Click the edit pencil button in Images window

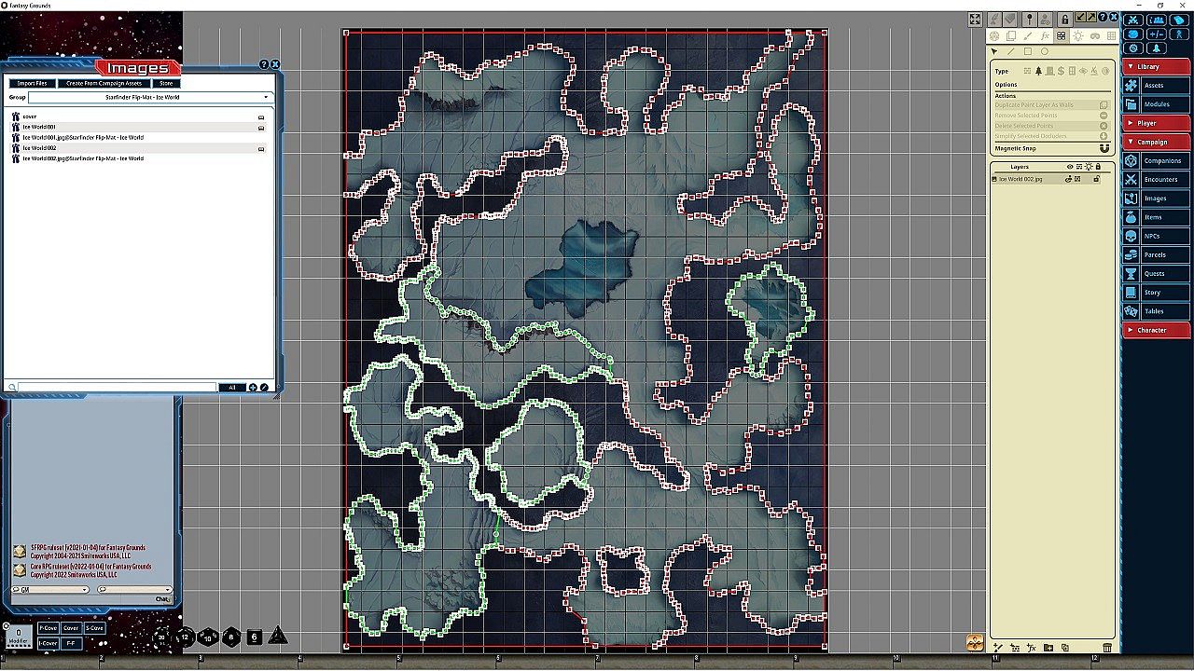(x=264, y=387)
